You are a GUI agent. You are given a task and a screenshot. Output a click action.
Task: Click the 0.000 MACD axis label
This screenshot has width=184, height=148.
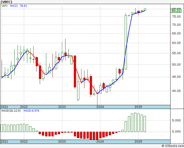176,131
